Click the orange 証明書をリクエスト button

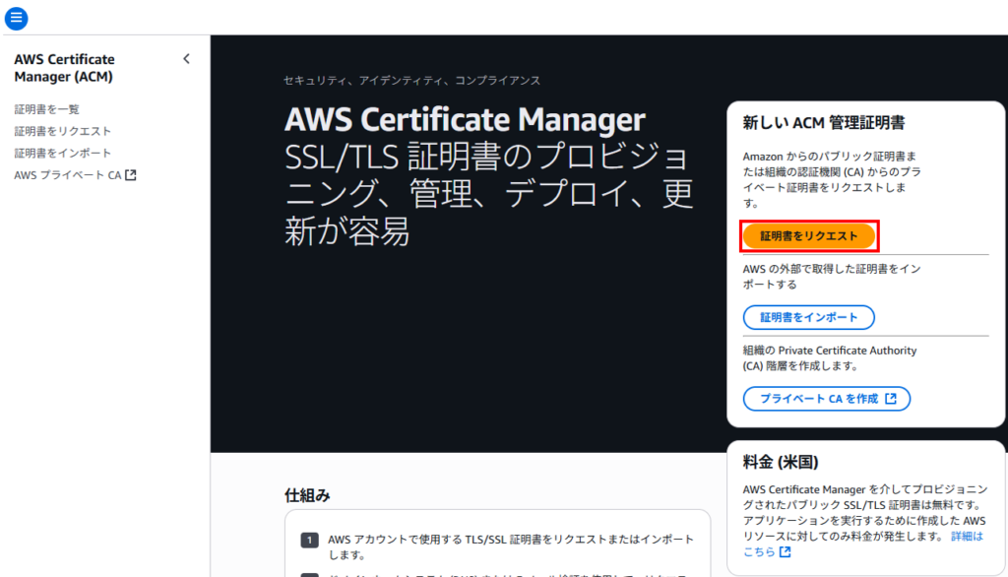[809, 236]
